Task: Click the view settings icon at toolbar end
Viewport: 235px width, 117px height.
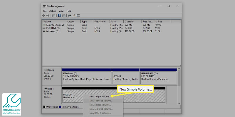Action: [x=78, y=16]
